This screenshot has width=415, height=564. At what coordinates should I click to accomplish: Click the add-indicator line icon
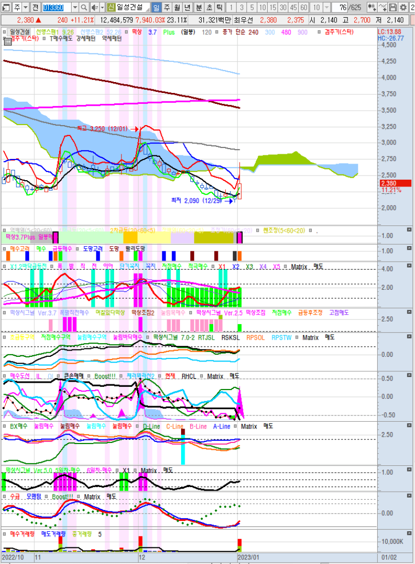(383, 7)
